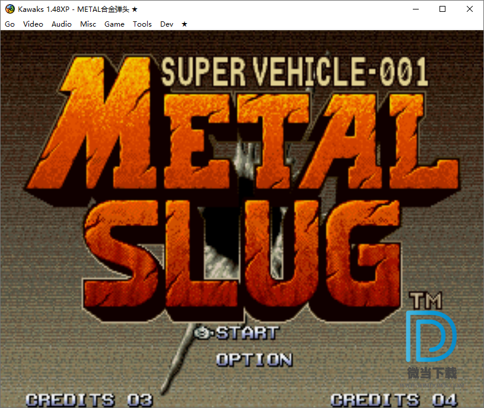Open the Dev menu
The image size is (484, 408).
(167, 24)
